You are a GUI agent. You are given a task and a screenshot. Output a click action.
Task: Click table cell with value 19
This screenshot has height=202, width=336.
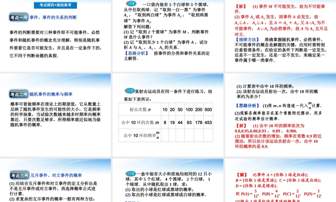point(172,122)
